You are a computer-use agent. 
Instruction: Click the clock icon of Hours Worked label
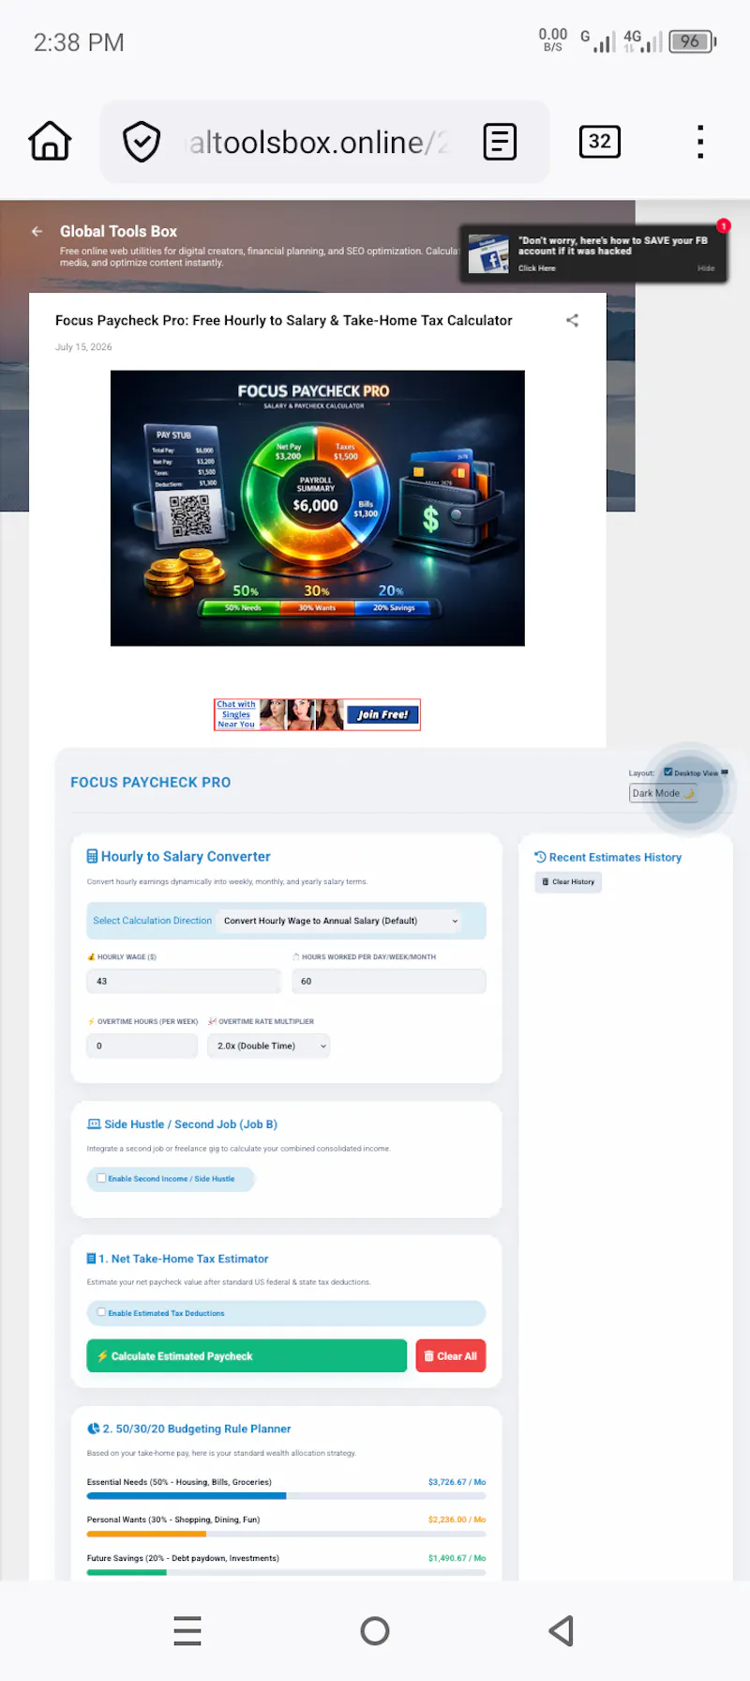click(296, 956)
